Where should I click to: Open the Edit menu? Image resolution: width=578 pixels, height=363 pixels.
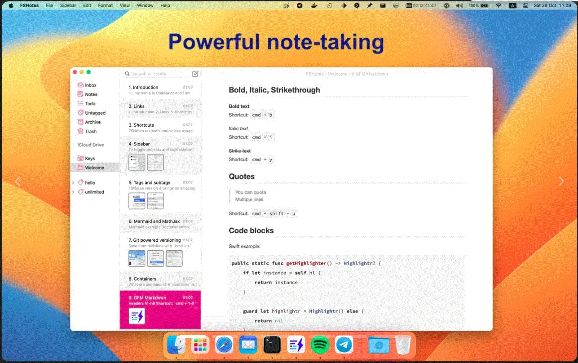click(87, 5)
